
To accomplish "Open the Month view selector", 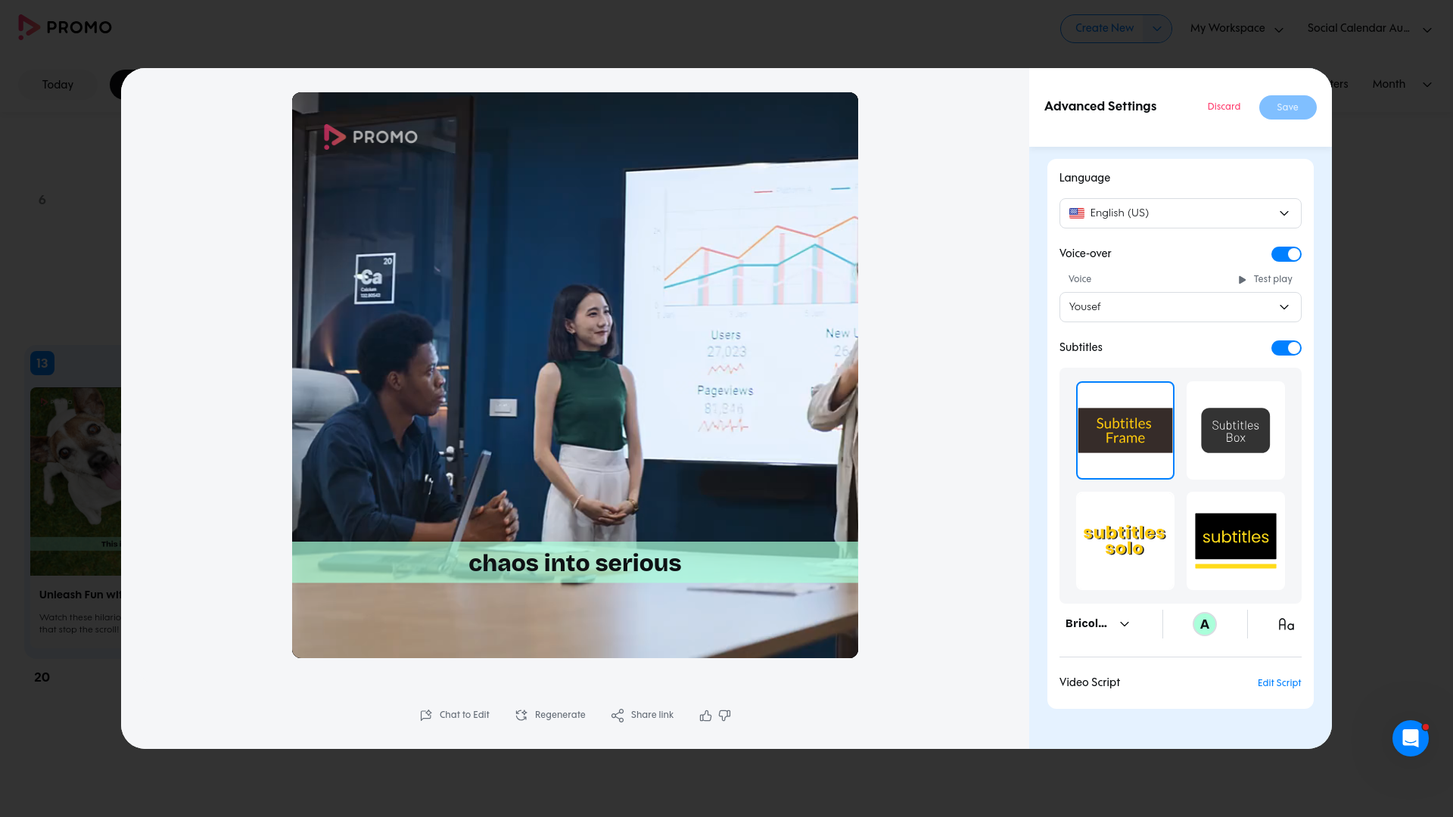I will [1402, 84].
